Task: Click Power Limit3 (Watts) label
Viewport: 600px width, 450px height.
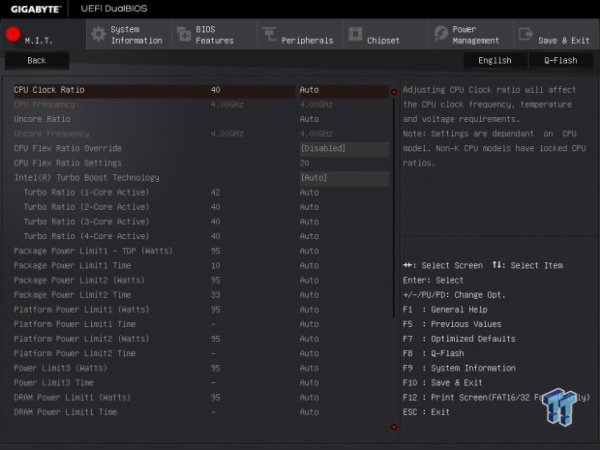Action: [60, 368]
